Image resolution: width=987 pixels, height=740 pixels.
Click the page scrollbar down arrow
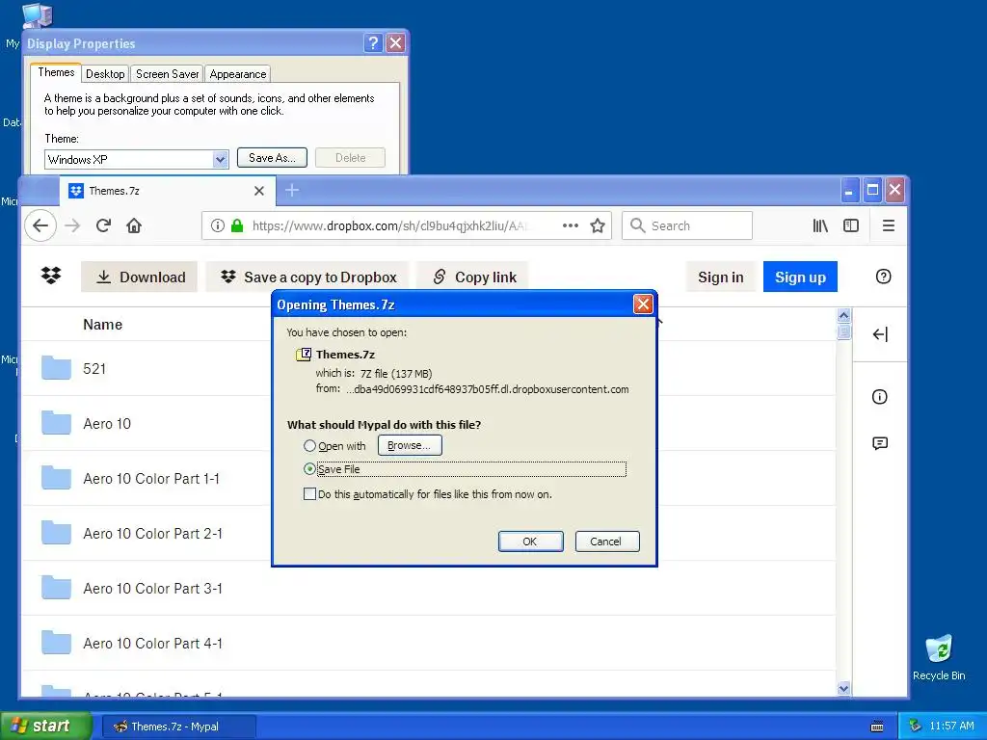[844, 688]
